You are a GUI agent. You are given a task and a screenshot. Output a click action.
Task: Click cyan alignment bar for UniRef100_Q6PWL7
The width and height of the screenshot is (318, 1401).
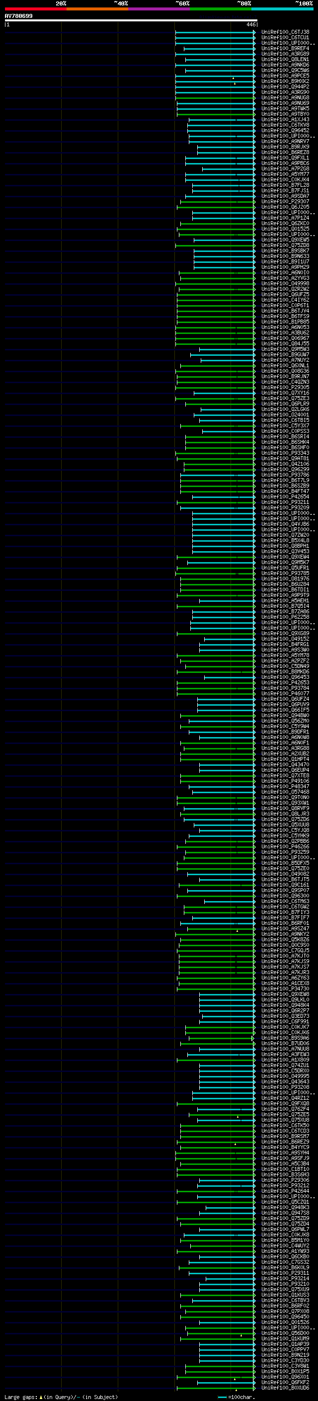[x=227, y=1229]
